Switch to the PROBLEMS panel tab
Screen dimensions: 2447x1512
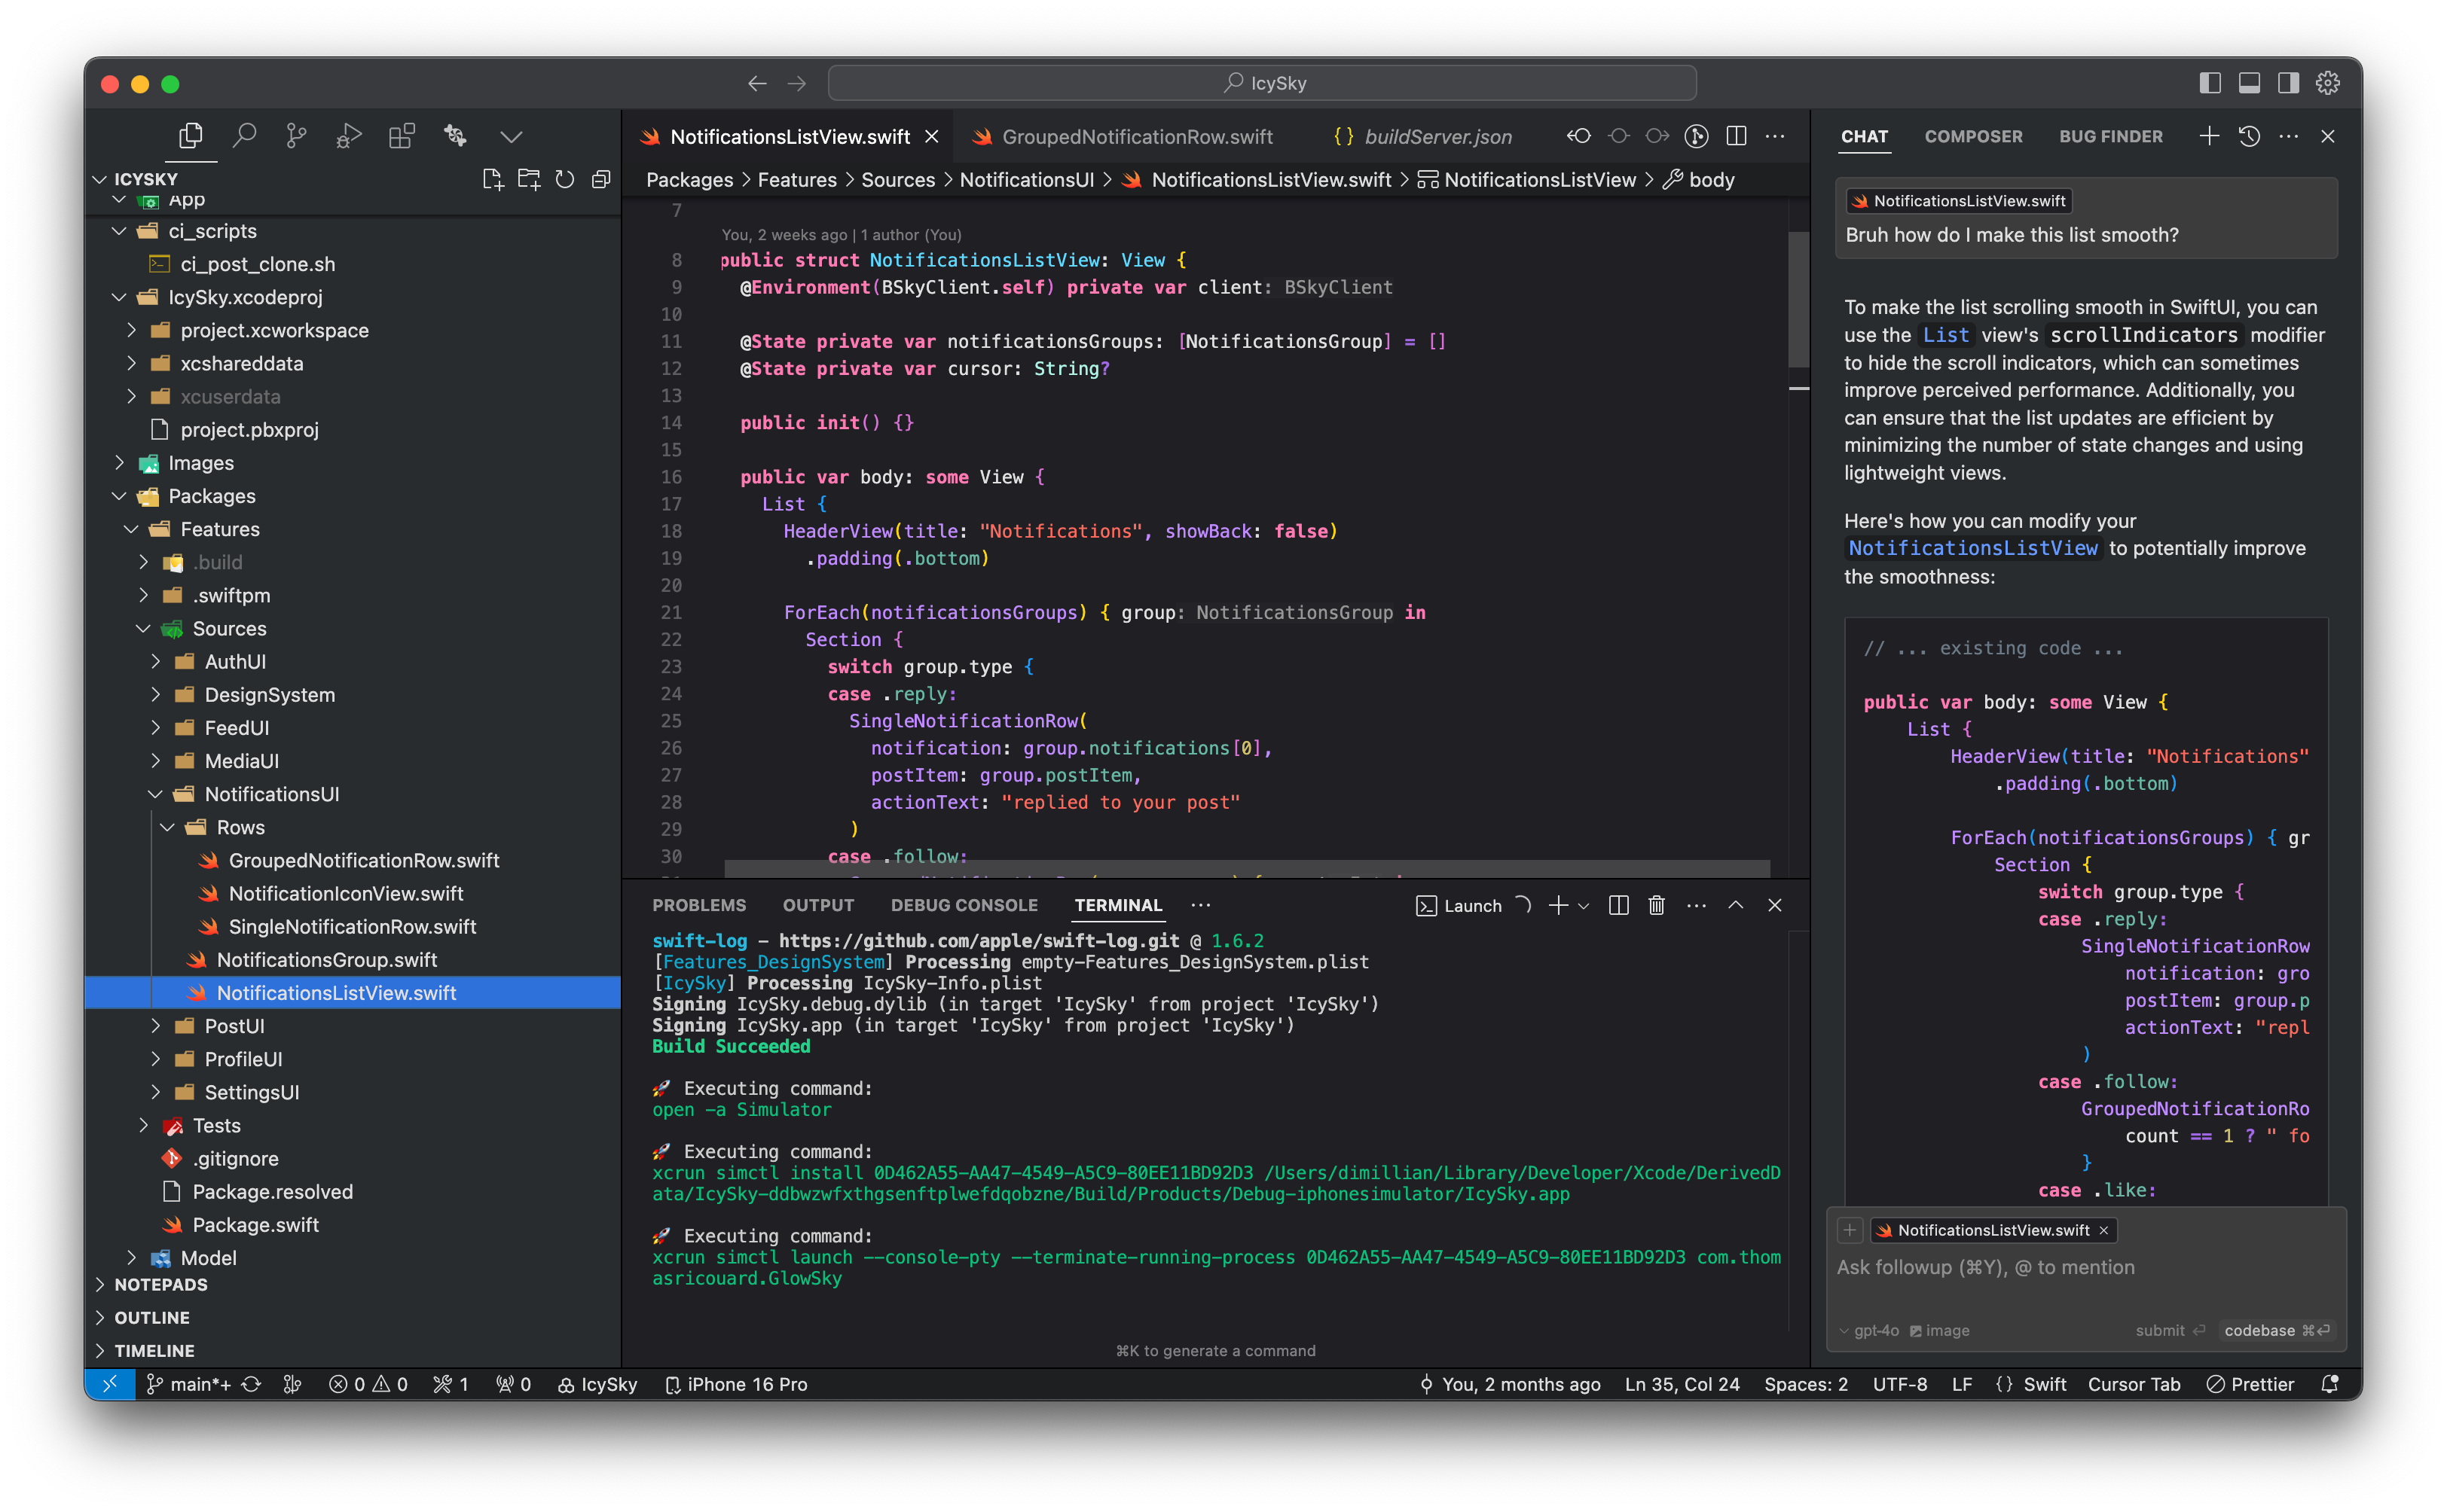698,905
